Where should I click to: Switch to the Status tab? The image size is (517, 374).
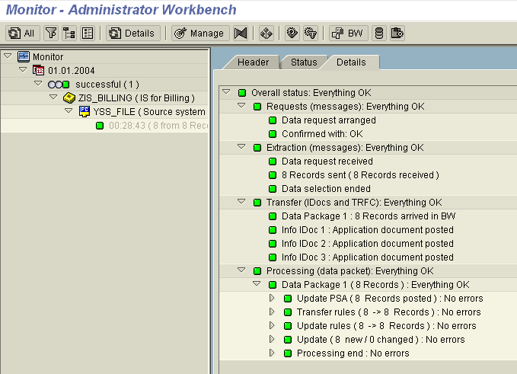click(x=304, y=62)
